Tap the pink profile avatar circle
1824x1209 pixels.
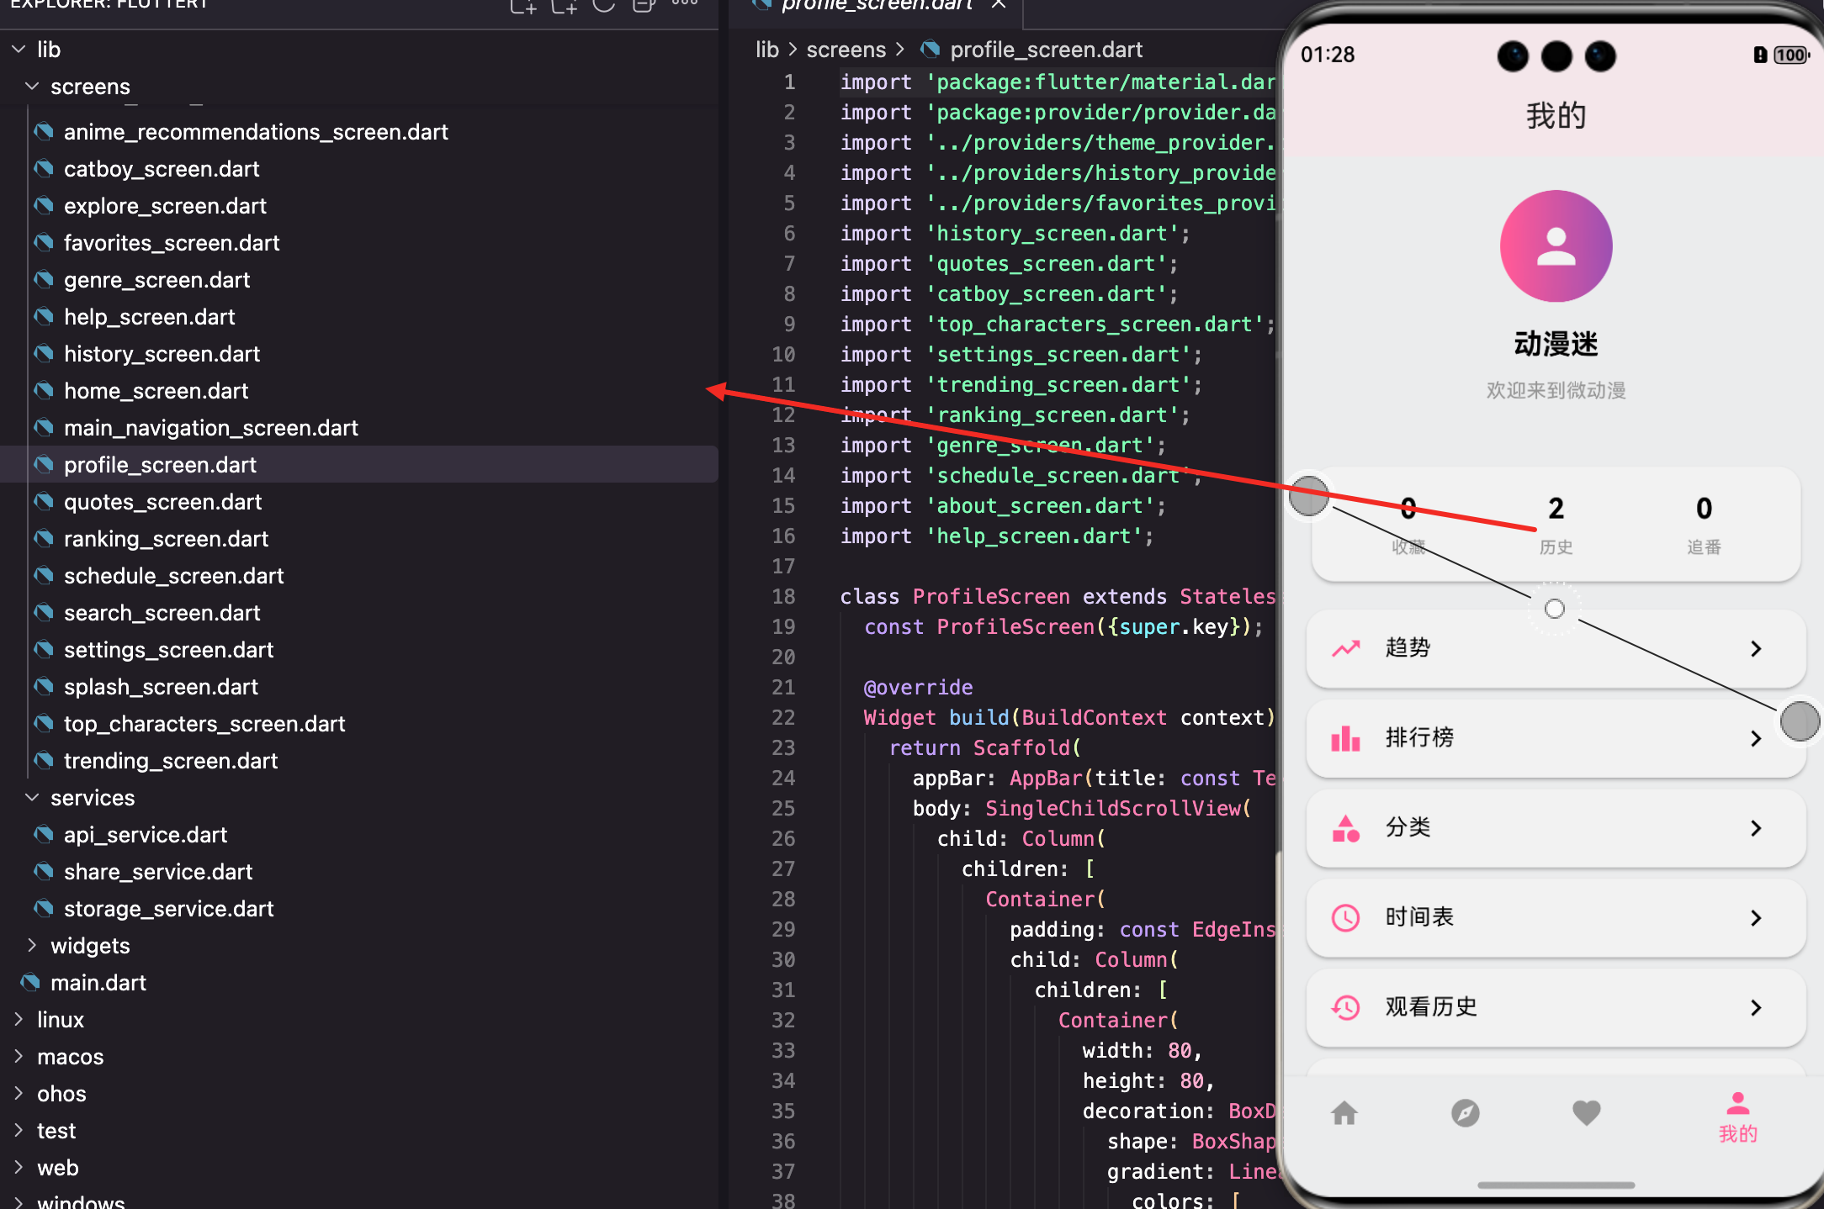1556,246
